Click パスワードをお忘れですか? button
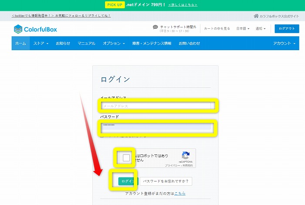 (x=166, y=181)
